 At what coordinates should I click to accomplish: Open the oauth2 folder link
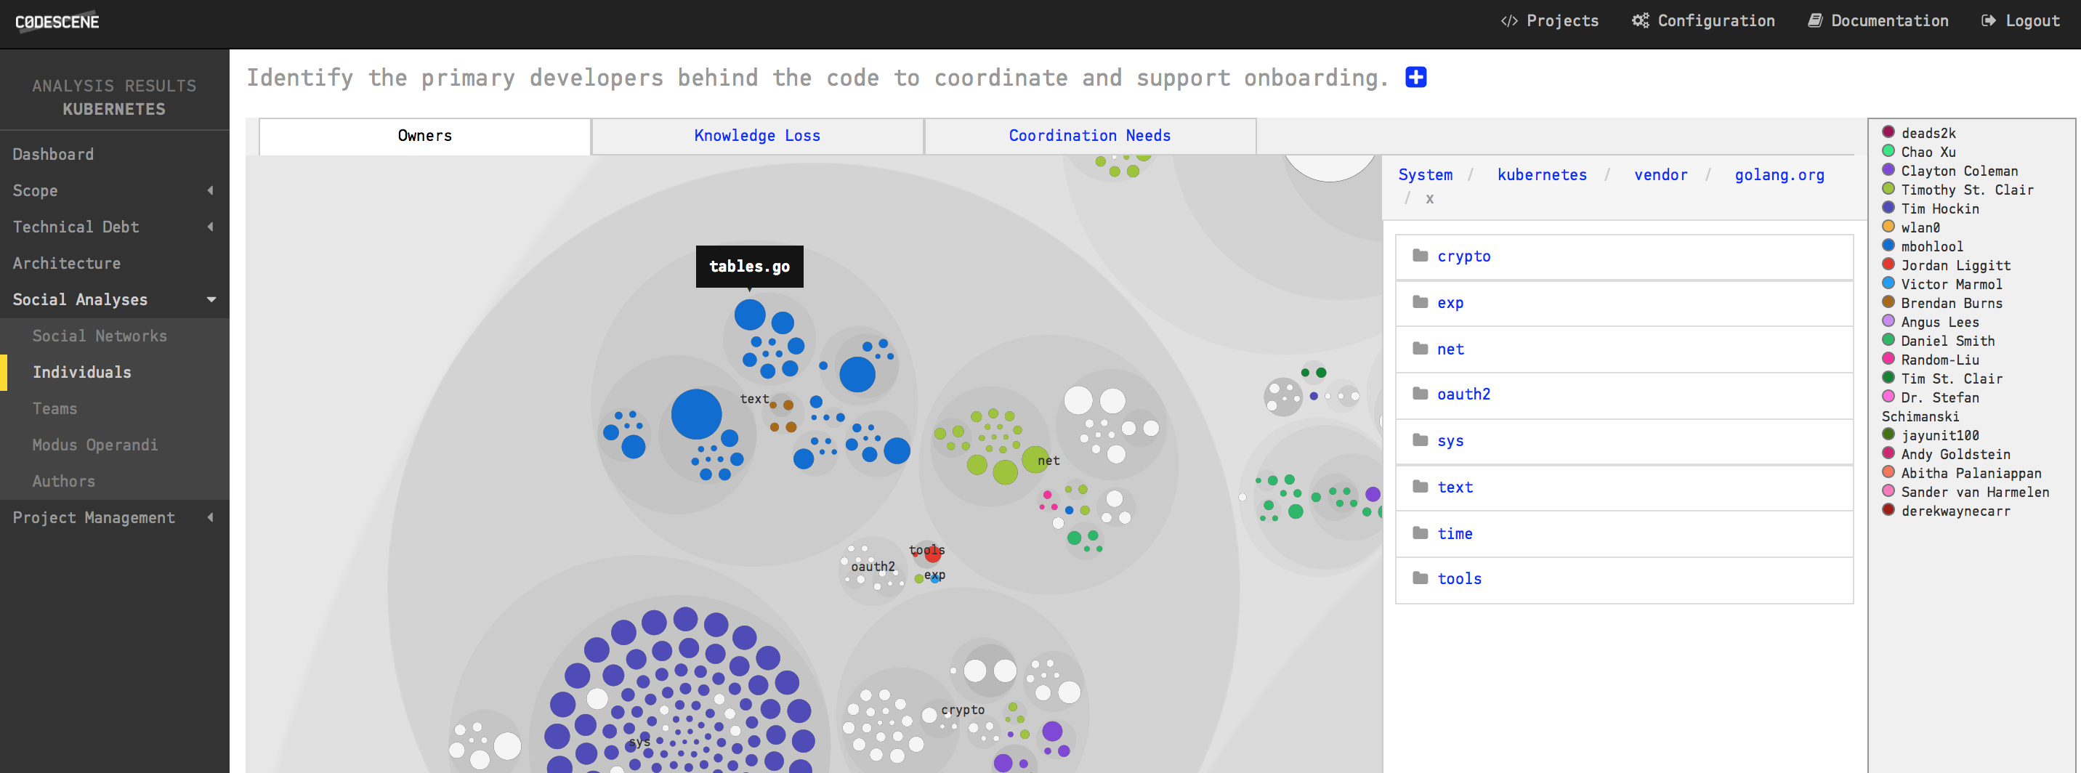tap(1464, 394)
